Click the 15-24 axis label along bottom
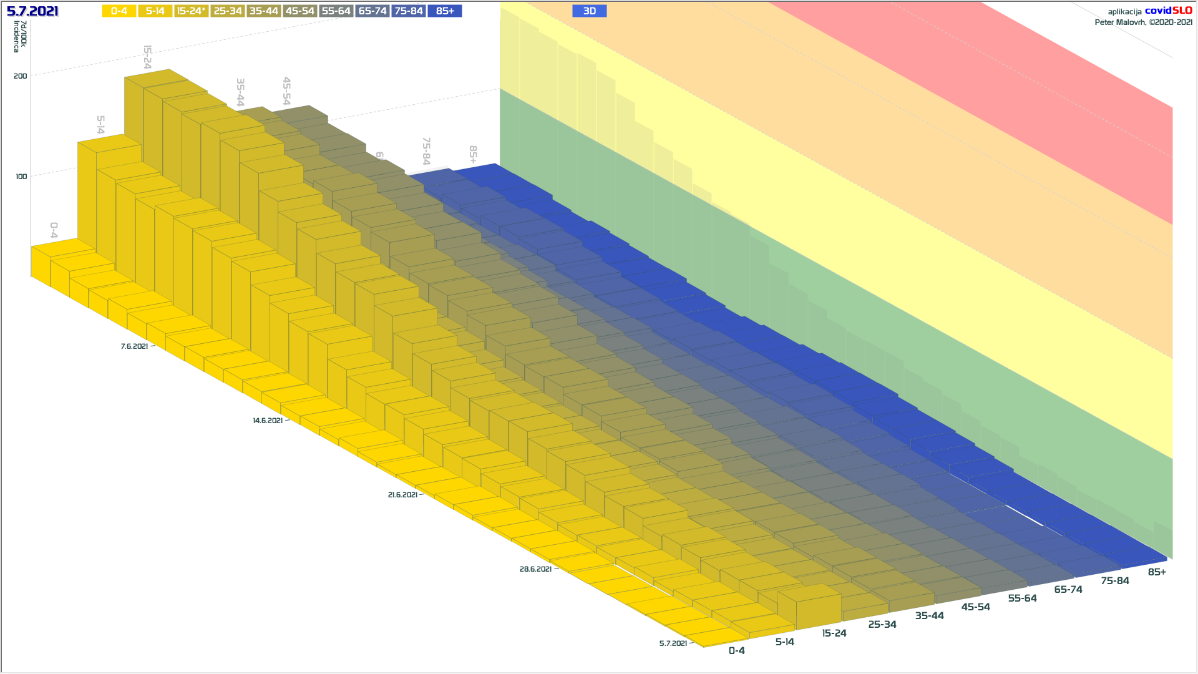The image size is (1198, 674). tap(834, 633)
